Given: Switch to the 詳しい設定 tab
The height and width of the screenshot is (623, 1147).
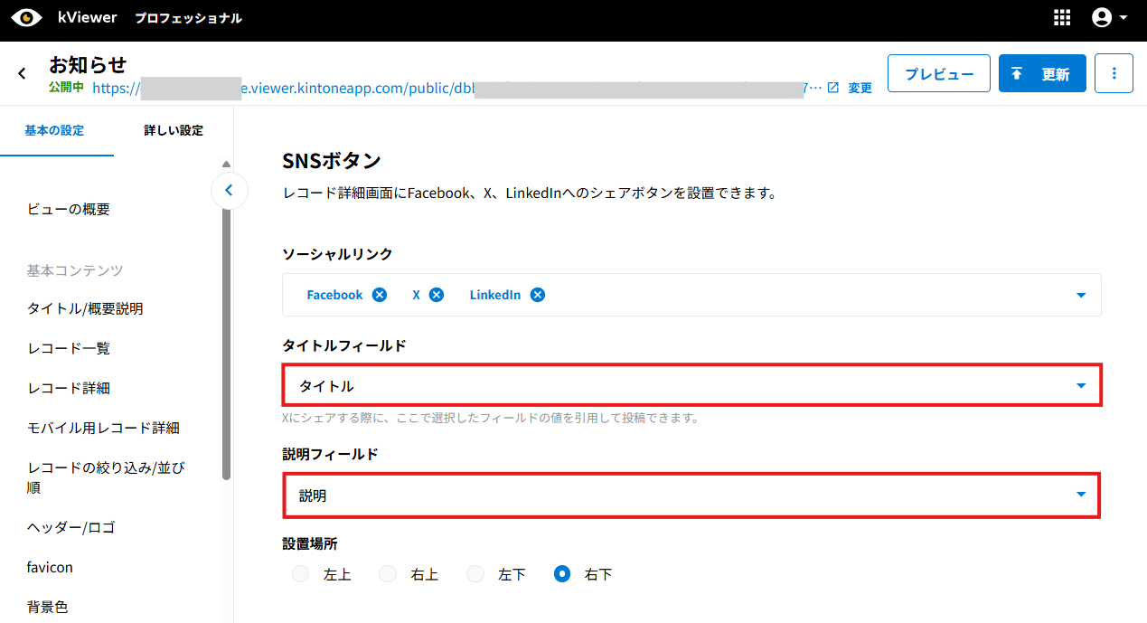Looking at the screenshot, I should click(174, 130).
